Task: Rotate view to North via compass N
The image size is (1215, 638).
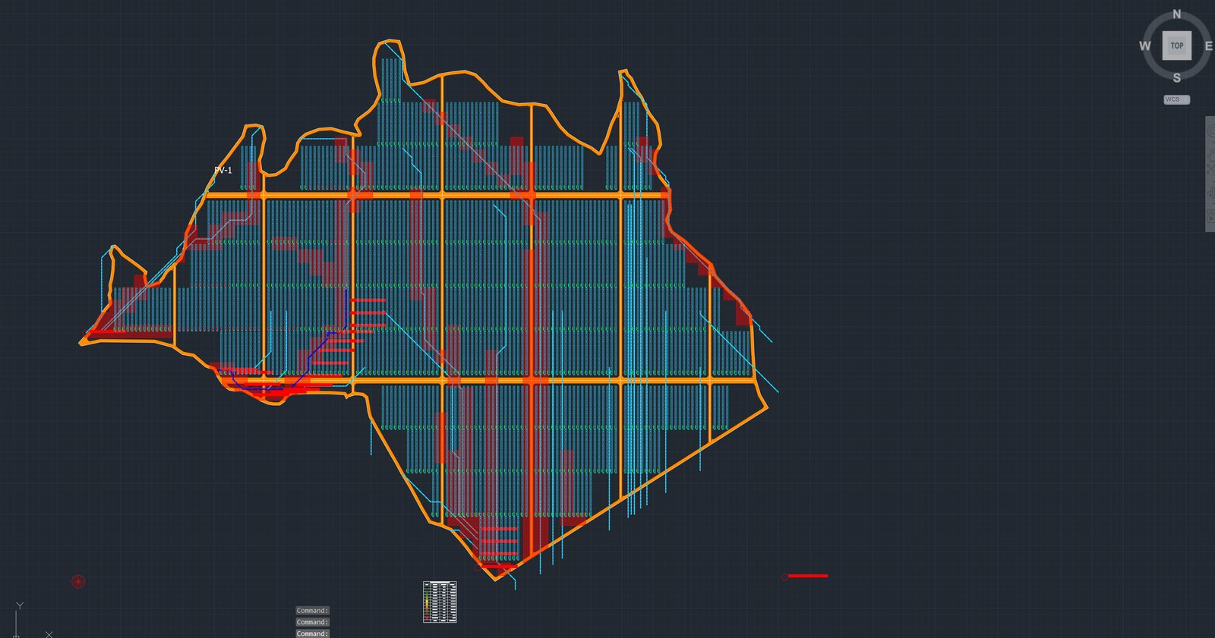Action: 1177,14
